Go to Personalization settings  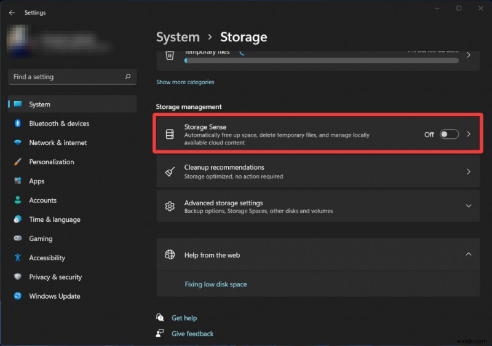coord(73,162)
